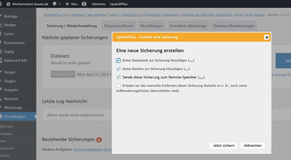291x160 pixels.
Task: Close the UpdraftPlus dialog with the X
Action: pos(267,37)
